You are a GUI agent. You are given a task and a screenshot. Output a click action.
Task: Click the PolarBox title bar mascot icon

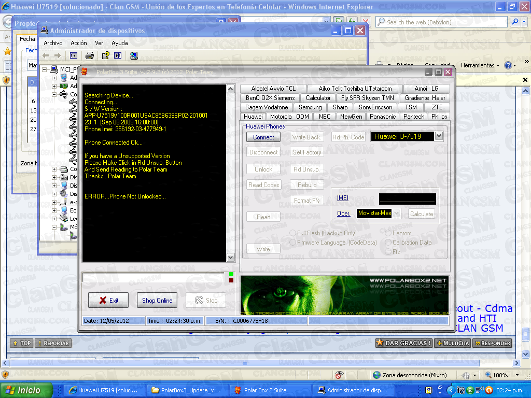[x=85, y=72]
